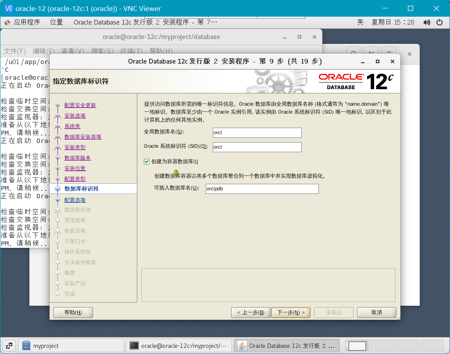This screenshot has width=450, height=354.
Task: Open the terminal 帮助(H) menu
Action: (161, 51)
